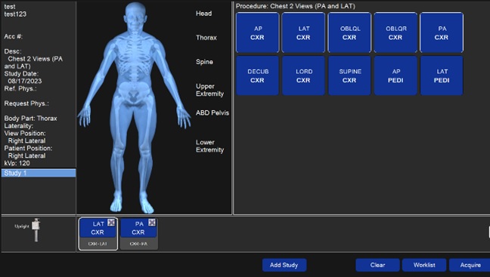Select the LAT PEDI view tile
Viewport: 490px width, 277px height.
click(x=442, y=75)
